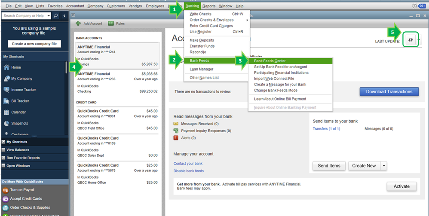429x216 pixels.
Task: Open My Company shortcut icon
Action: pos(7,79)
